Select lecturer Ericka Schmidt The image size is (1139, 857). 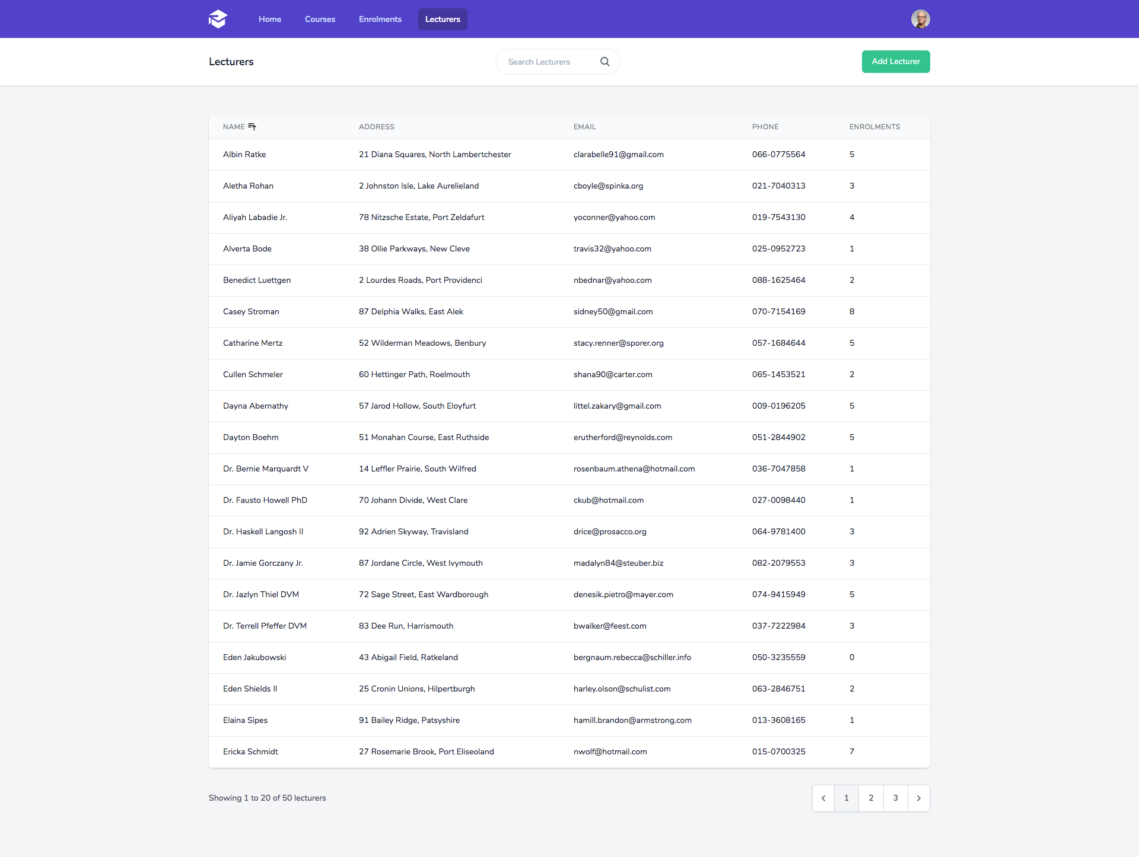point(250,752)
